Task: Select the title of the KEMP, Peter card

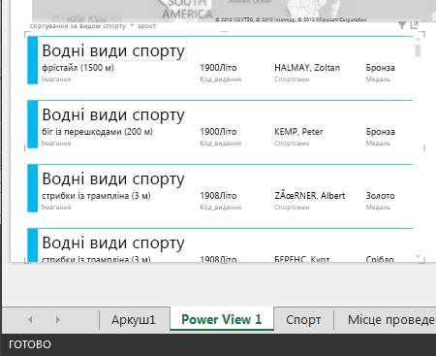Action: tap(113, 114)
